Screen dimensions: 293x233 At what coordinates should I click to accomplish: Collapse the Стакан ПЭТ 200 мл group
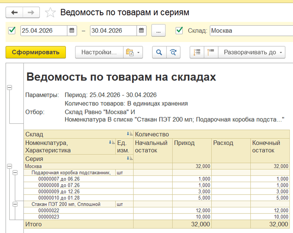15,204
